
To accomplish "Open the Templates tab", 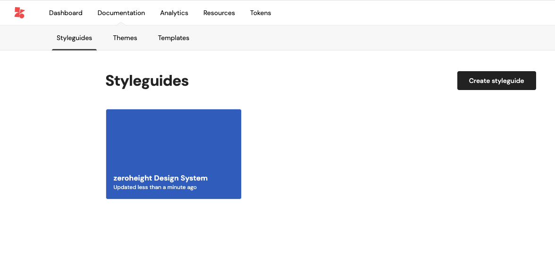I will (174, 38).
